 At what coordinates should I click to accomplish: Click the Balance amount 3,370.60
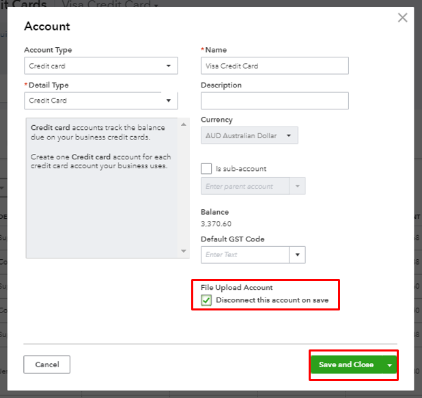coord(216,224)
